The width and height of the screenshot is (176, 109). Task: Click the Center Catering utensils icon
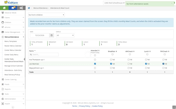coord(3,80)
